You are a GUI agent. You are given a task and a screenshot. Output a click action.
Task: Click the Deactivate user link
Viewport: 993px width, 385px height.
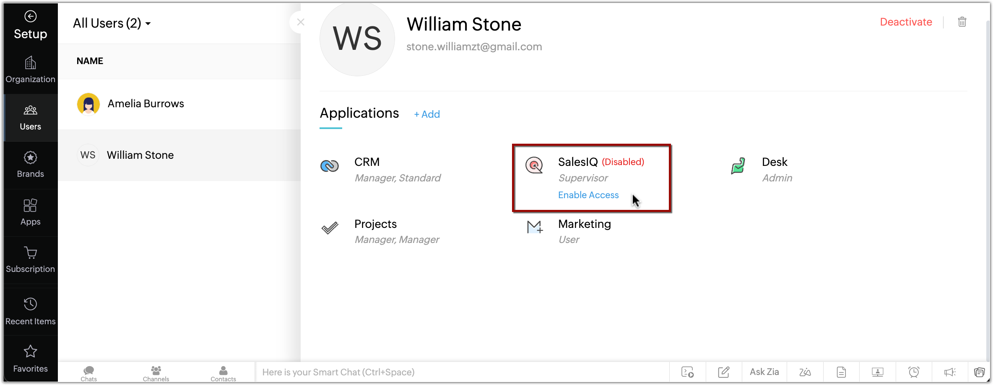[x=906, y=22]
